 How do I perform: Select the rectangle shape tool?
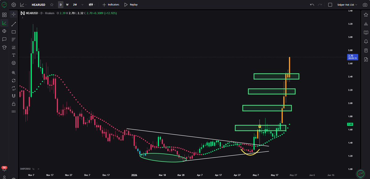click(14, 32)
